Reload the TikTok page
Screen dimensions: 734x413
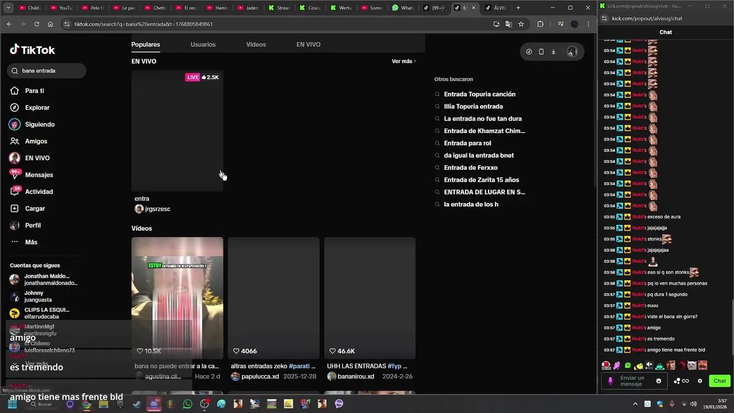37,24
